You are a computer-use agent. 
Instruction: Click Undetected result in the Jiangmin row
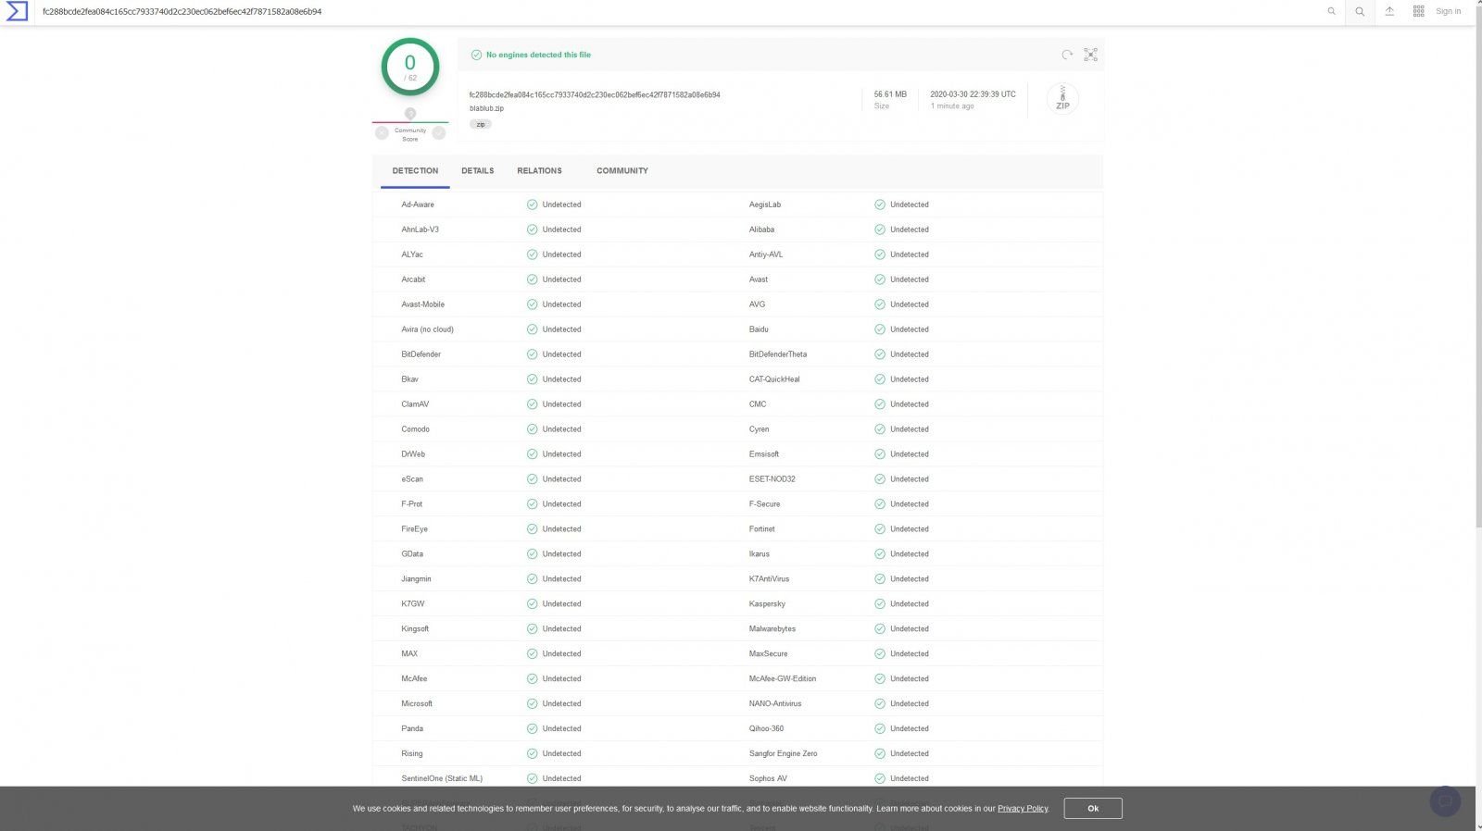[561, 579]
